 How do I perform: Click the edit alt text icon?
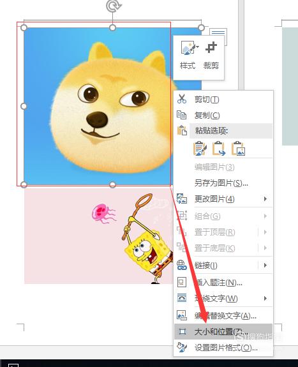[182, 315]
